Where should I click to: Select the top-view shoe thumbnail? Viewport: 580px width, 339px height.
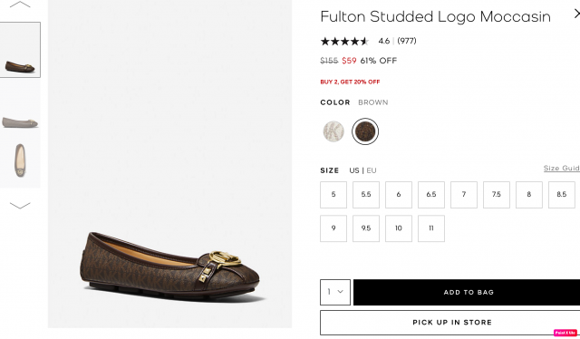[20, 160]
